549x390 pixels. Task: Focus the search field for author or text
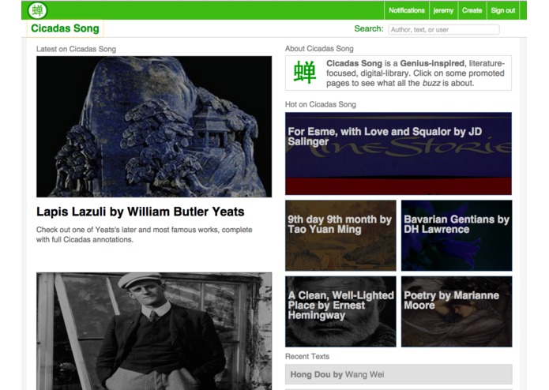tap(444, 30)
